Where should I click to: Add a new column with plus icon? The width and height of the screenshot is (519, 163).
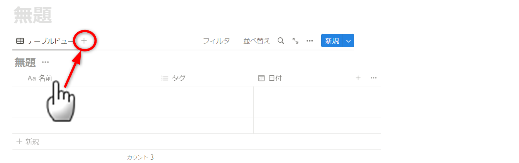tap(358, 78)
